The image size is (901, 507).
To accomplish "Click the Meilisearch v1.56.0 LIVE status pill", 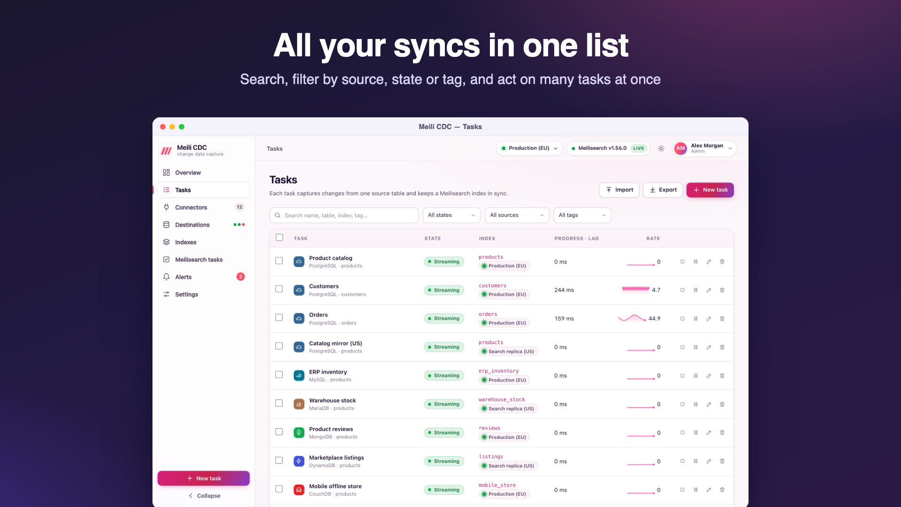I will pos(608,148).
